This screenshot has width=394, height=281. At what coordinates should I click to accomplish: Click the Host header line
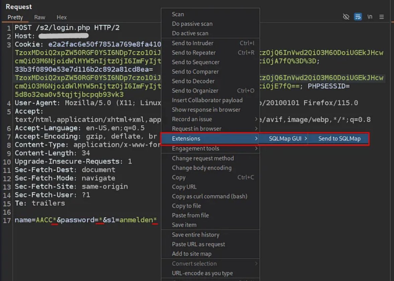click(51, 36)
